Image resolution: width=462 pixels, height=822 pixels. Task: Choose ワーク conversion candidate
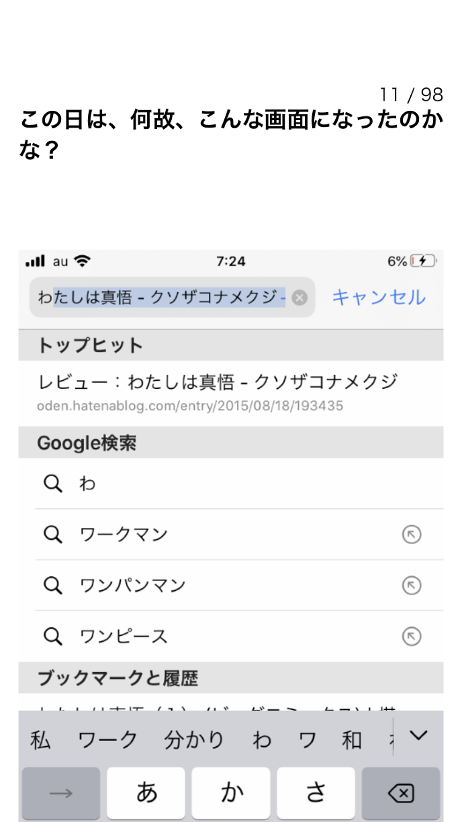tap(107, 740)
